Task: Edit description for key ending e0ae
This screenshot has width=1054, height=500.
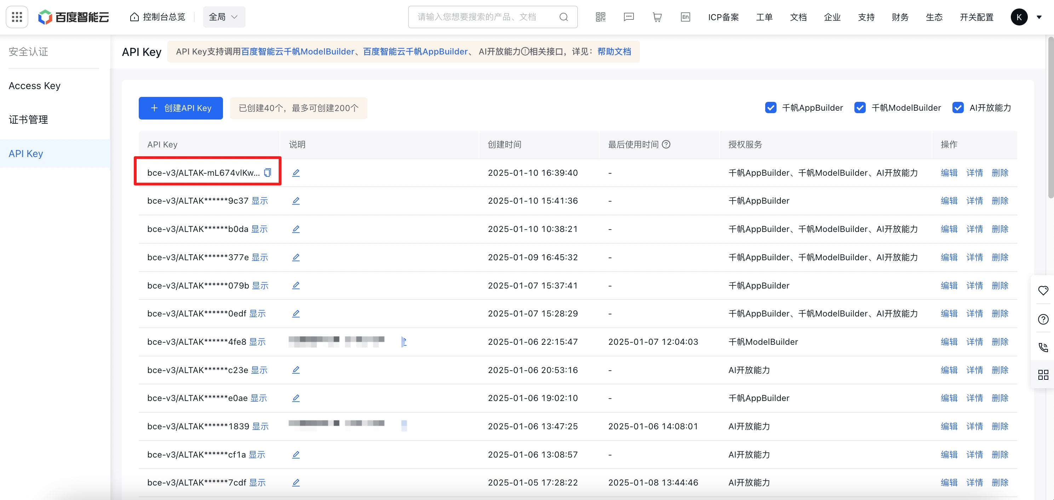Action: coord(296,398)
